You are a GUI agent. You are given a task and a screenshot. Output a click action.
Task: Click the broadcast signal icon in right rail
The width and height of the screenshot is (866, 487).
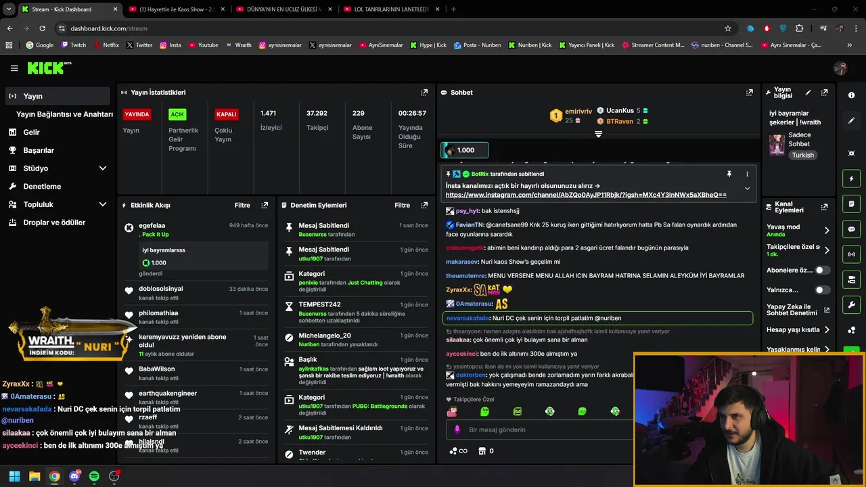coord(852,254)
